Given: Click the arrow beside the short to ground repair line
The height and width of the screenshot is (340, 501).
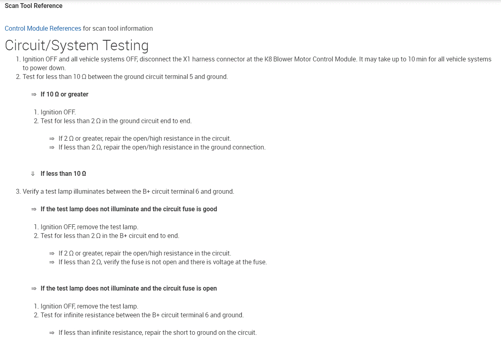Looking at the screenshot, I should pyautogui.click(x=51, y=333).
